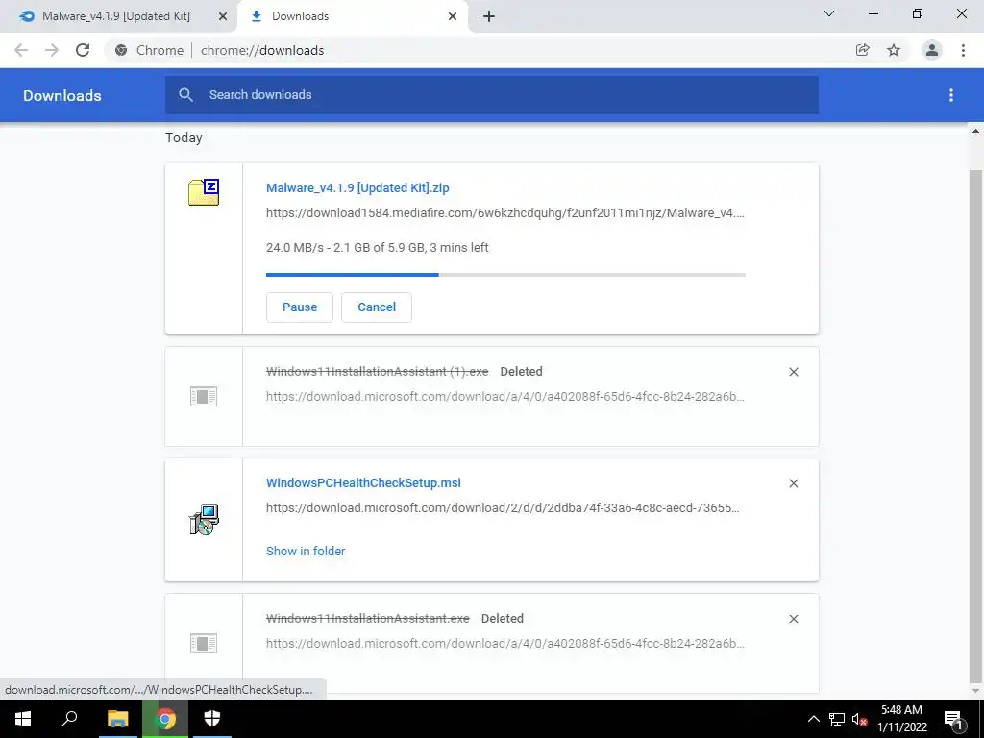
Task: Click the placeholder icon for Windows11InstallationAssistant.exe
Action: click(204, 643)
